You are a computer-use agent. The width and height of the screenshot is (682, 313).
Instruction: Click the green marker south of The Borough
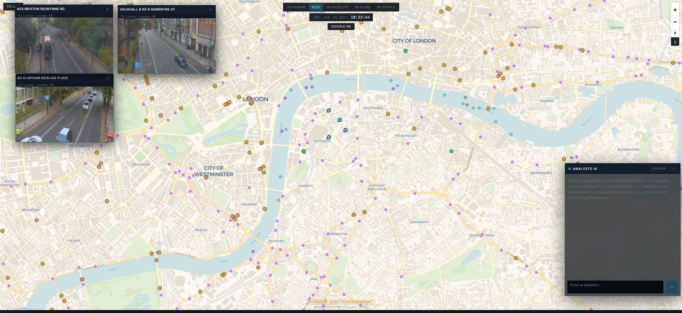click(x=451, y=151)
